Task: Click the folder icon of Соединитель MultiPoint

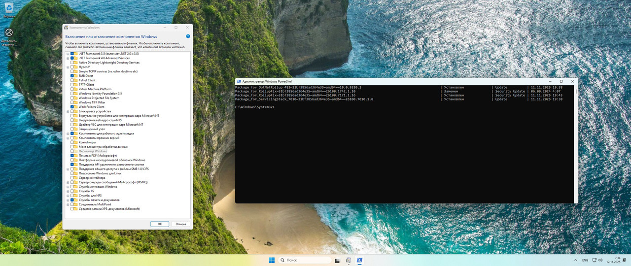Action: point(76,204)
